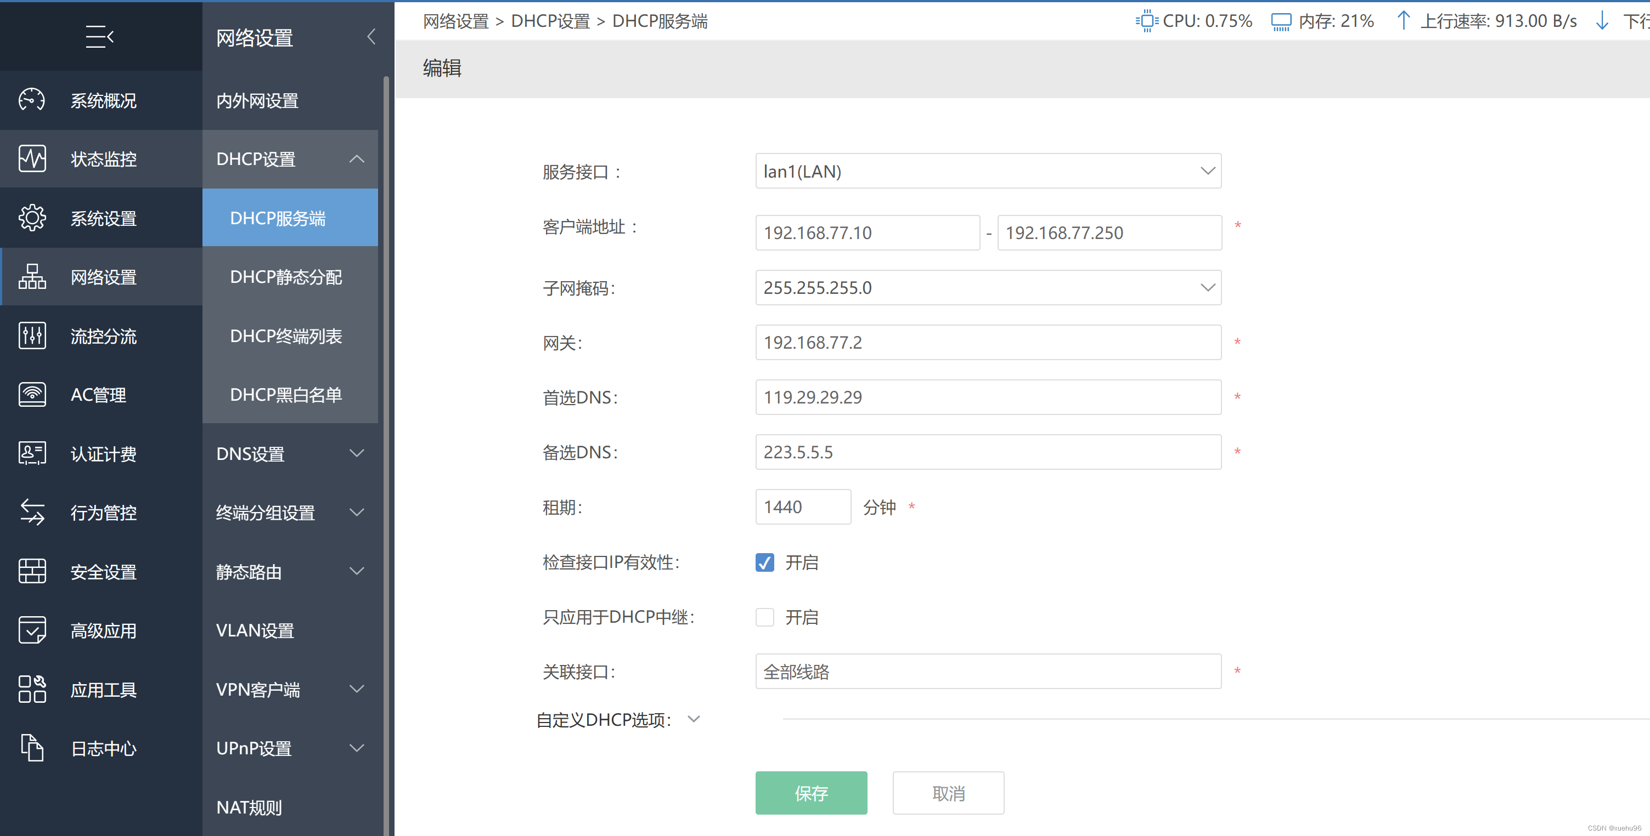This screenshot has height=836, width=1650.
Task: Open 认证计费 in main sidebar
Action: click(x=101, y=453)
